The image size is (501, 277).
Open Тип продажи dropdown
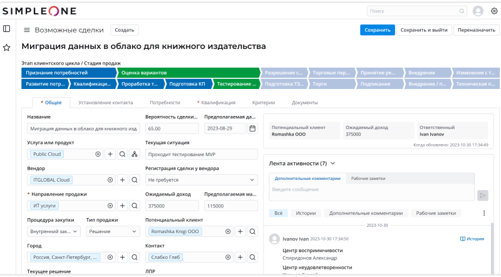[x=113, y=231]
